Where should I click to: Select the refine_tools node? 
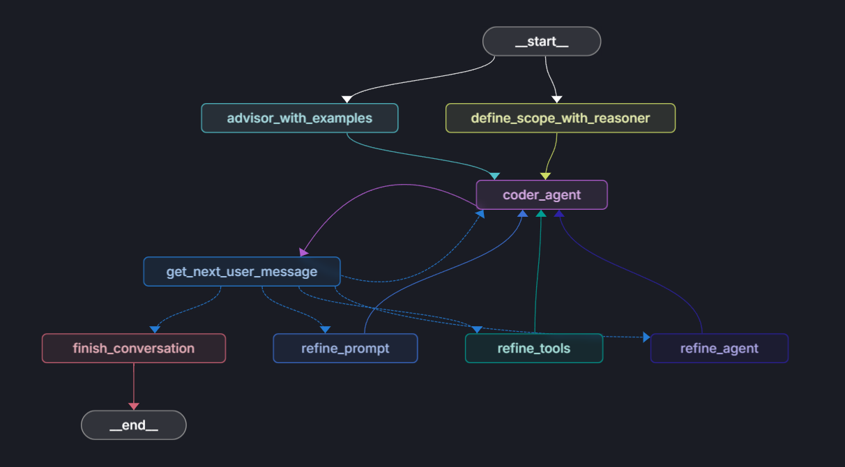(x=533, y=348)
